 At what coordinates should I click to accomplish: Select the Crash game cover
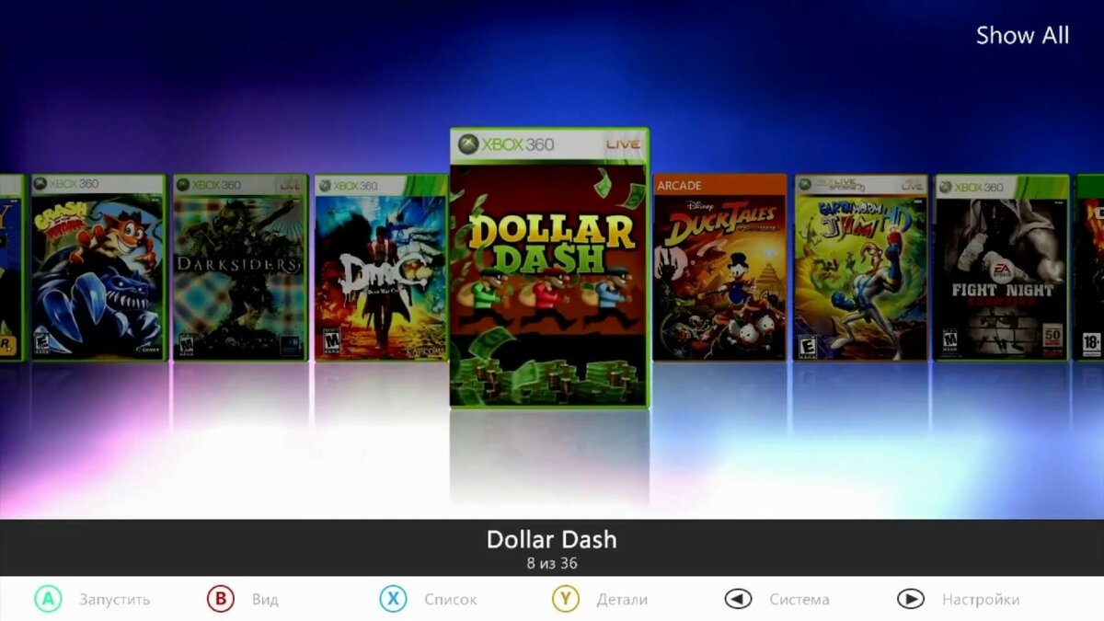98,268
